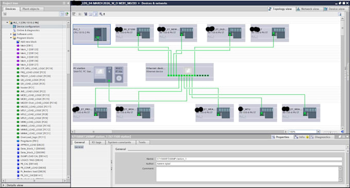
Task: Click the project tree scroll-down arrow
Action: click(x=68, y=177)
